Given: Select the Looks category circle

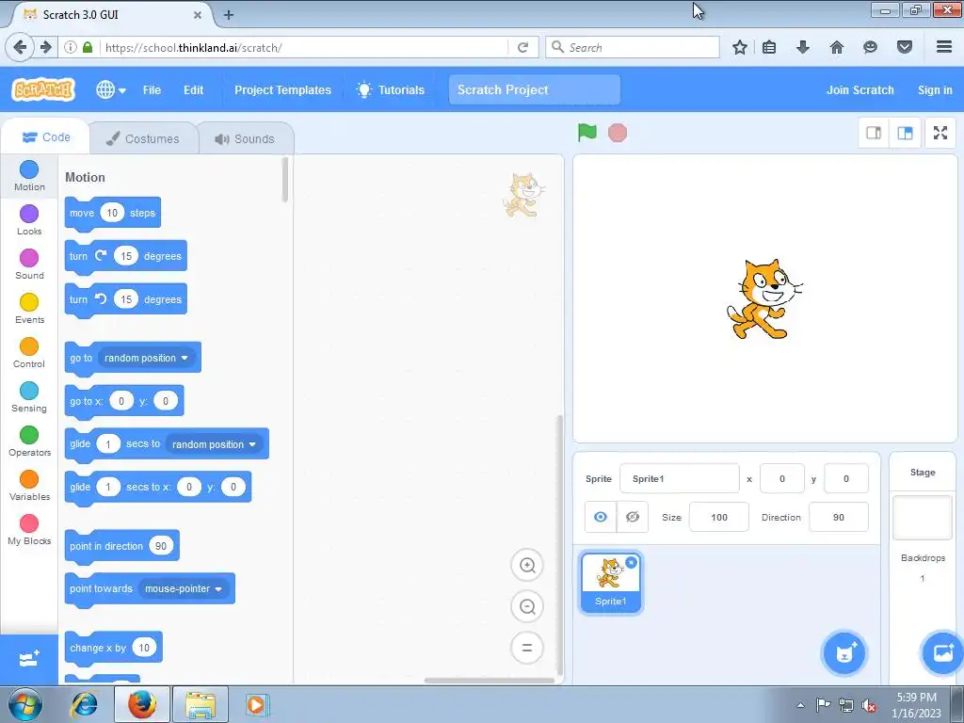Looking at the screenshot, I should tap(29, 214).
